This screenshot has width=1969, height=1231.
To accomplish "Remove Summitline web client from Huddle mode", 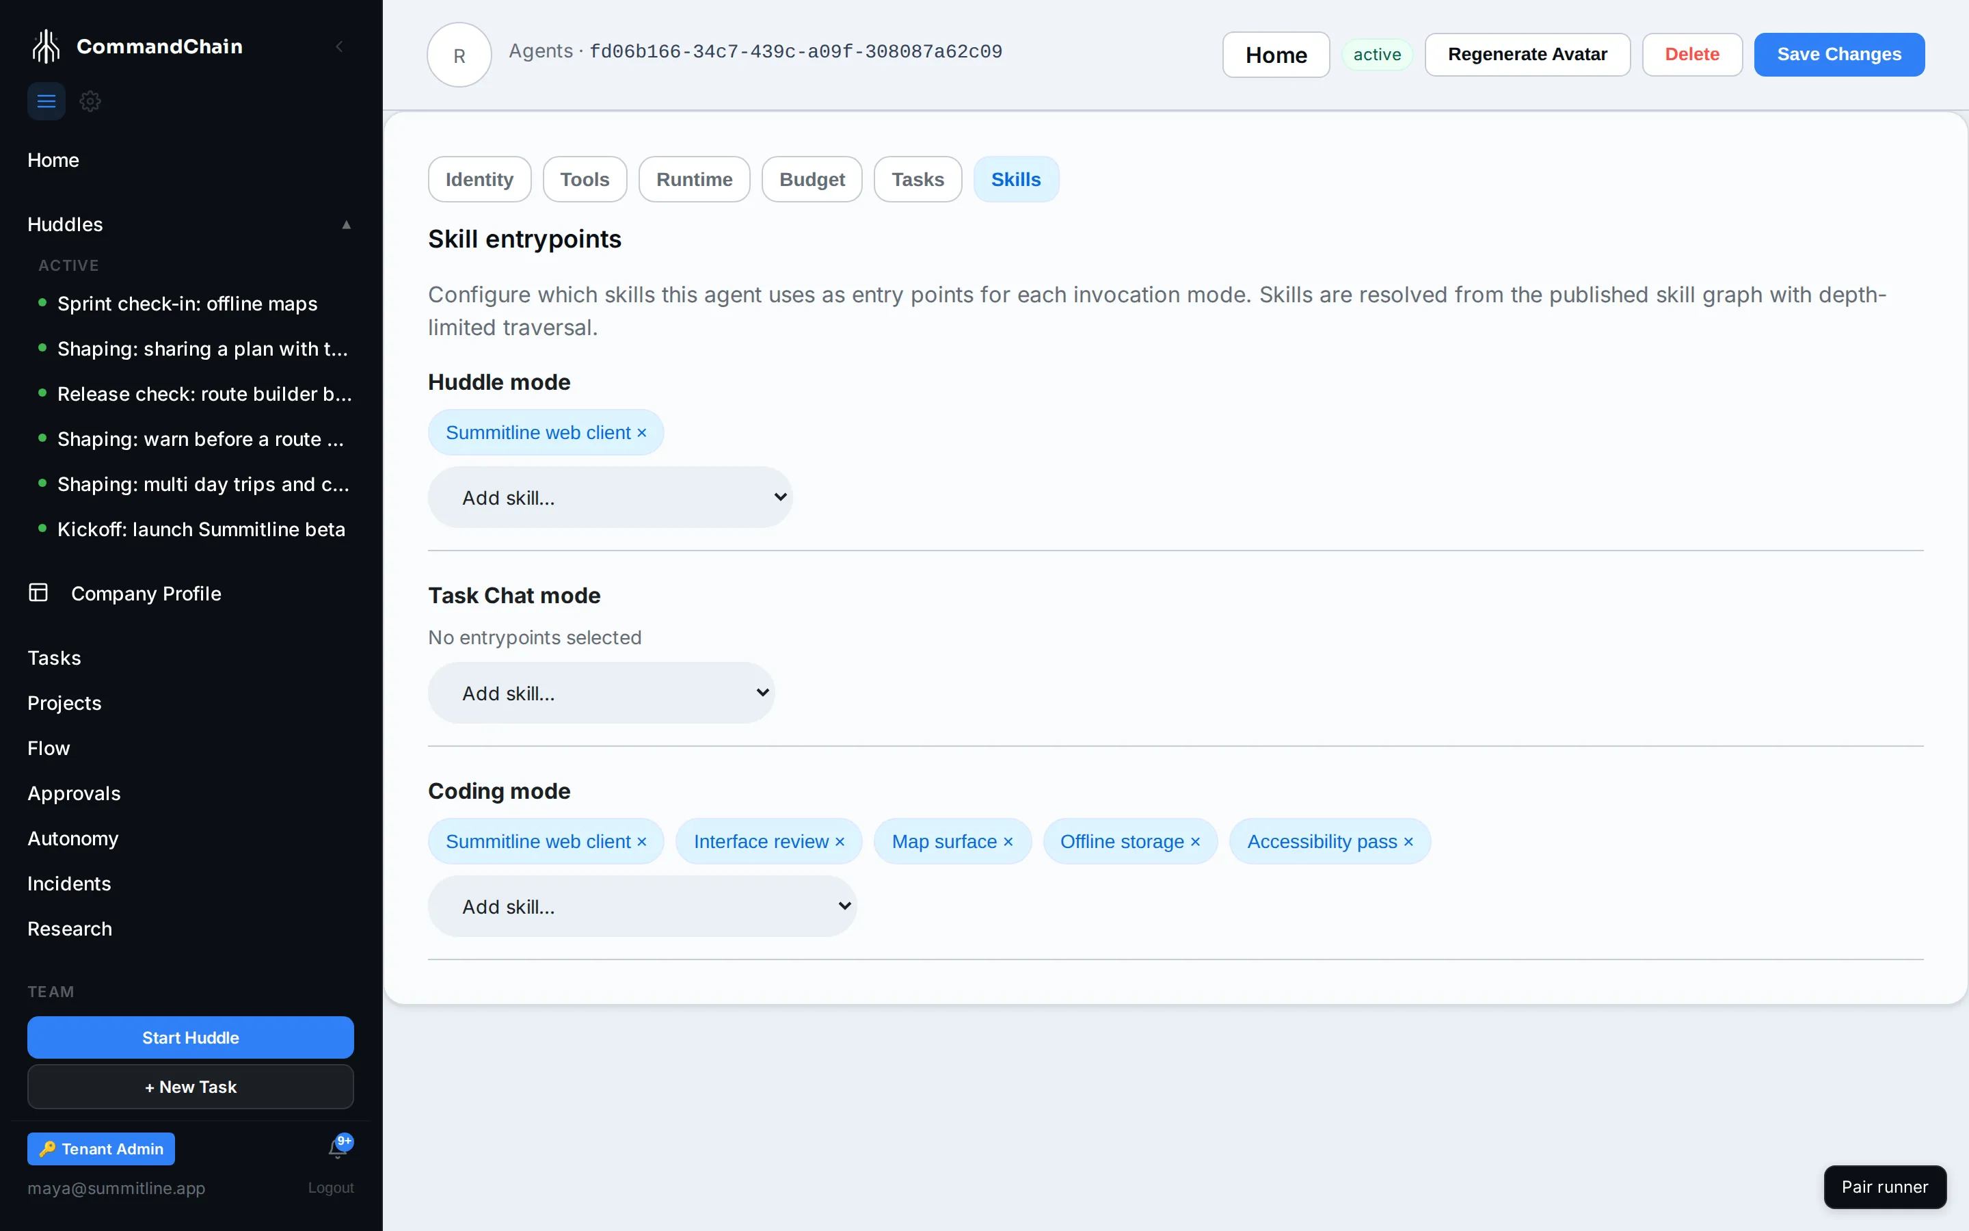I will (642, 432).
